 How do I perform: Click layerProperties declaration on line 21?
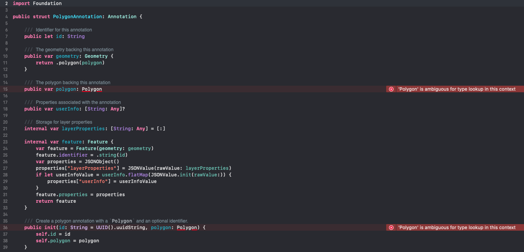coord(83,129)
